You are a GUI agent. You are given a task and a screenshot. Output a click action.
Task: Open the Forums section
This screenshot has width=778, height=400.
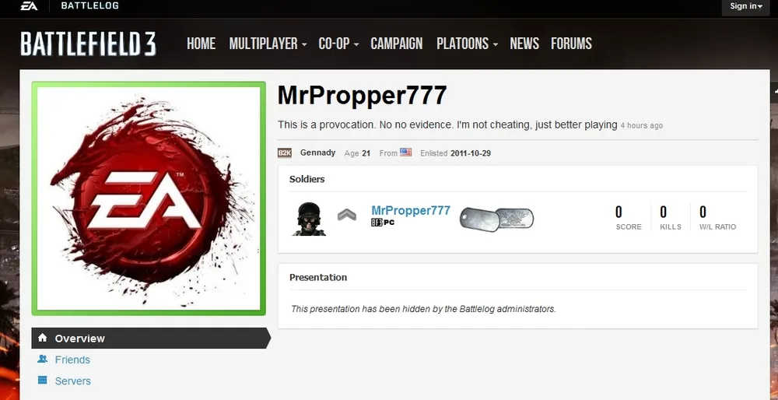pos(571,44)
